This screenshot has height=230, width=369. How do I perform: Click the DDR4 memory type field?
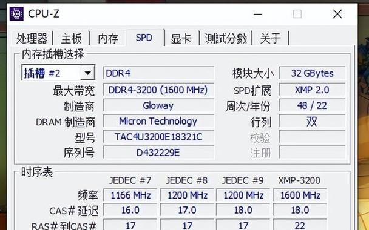point(158,73)
